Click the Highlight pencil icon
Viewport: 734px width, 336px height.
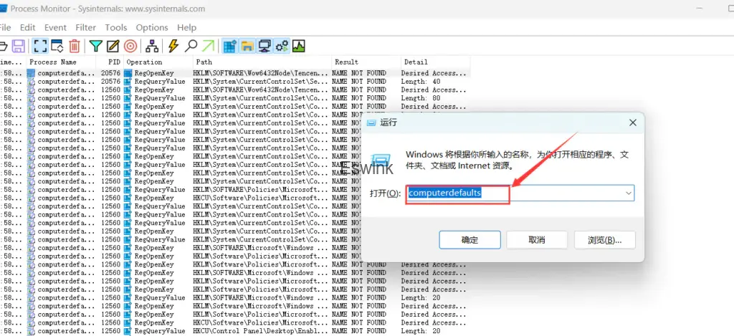[113, 47]
